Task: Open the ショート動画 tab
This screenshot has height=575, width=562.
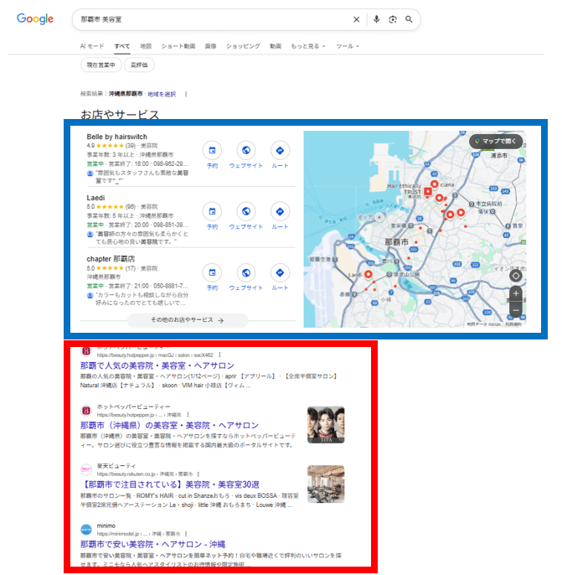Action: pos(178,46)
